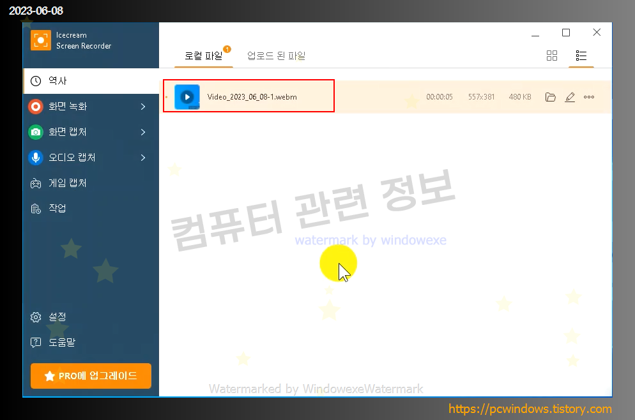The image size is (635, 420).
Task: Expand the 화면 캡처 submenu arrow
Action: tap(143, 132)
